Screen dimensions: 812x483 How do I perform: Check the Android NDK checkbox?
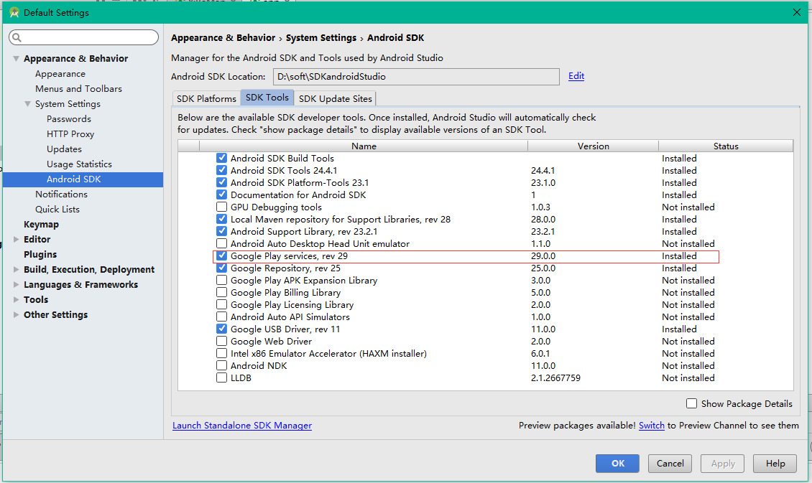221,366
